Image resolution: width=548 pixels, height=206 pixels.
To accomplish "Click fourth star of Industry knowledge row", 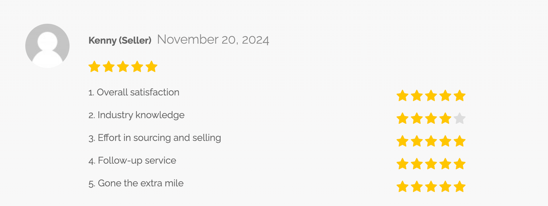I will tap(445, 119).
